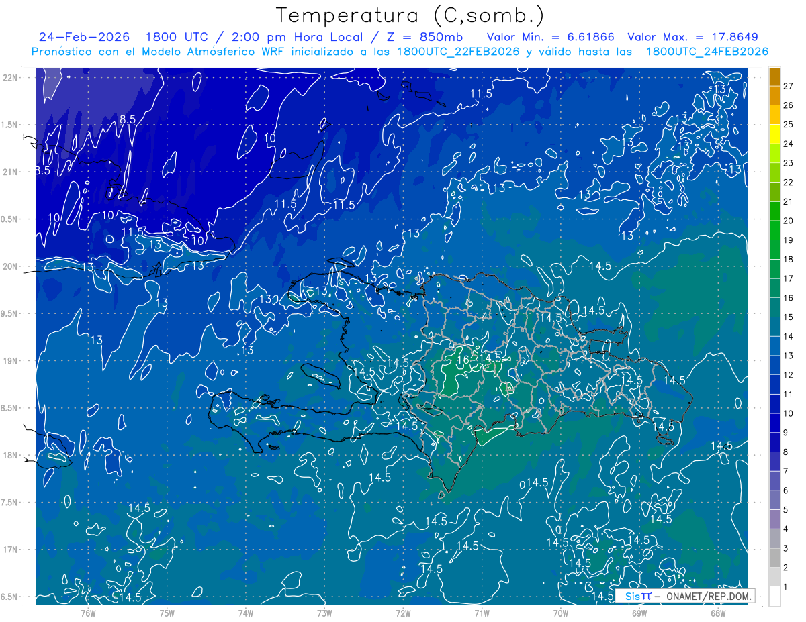
Task: Click the legend color band between 6 and 7
Action: click(774, 480)
